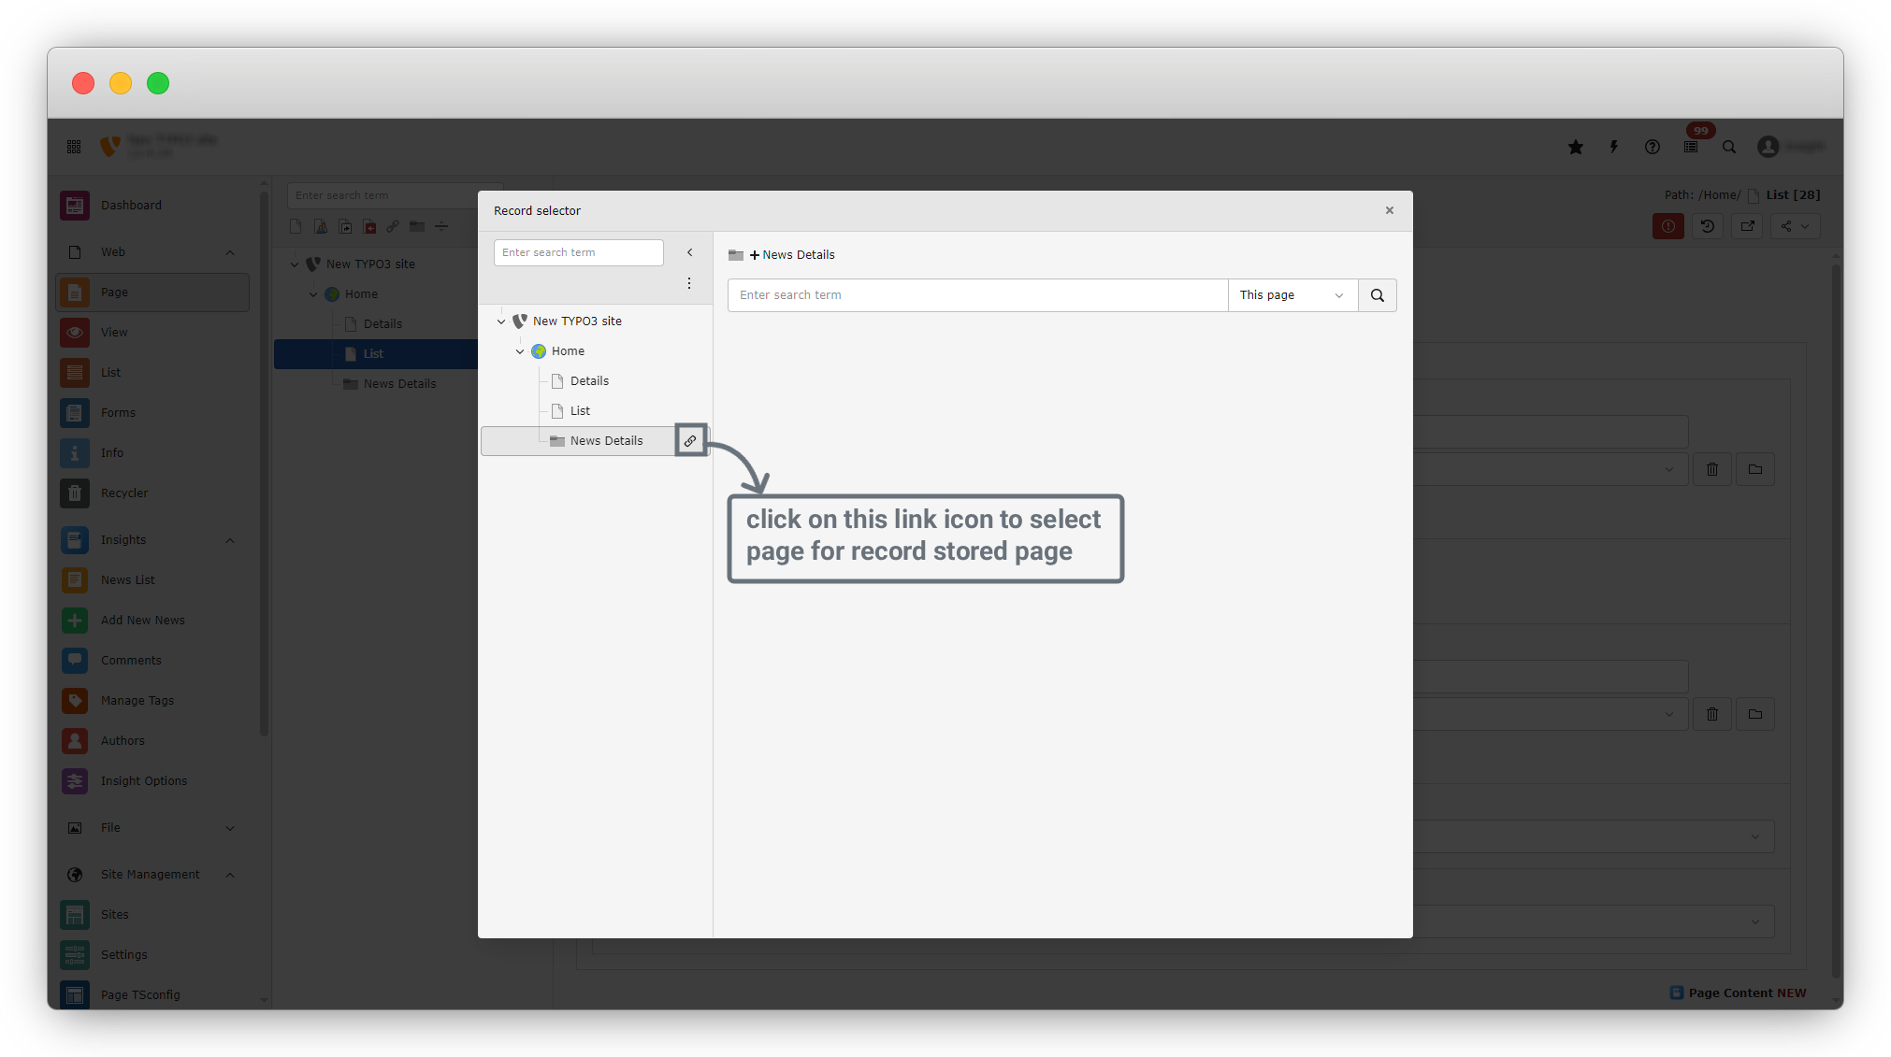Click the flush cache lightning icon
The image size is (1891, 1057).
coord(1614,147)
